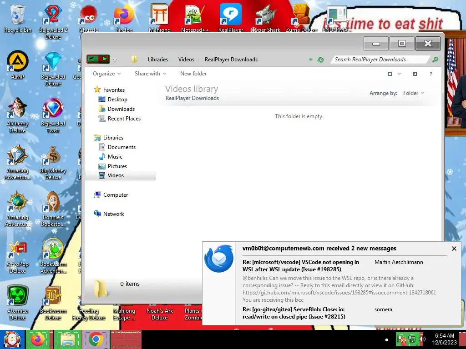Toggle the preview pane button
The image size is (466, 349).
(x=415, y=74)
